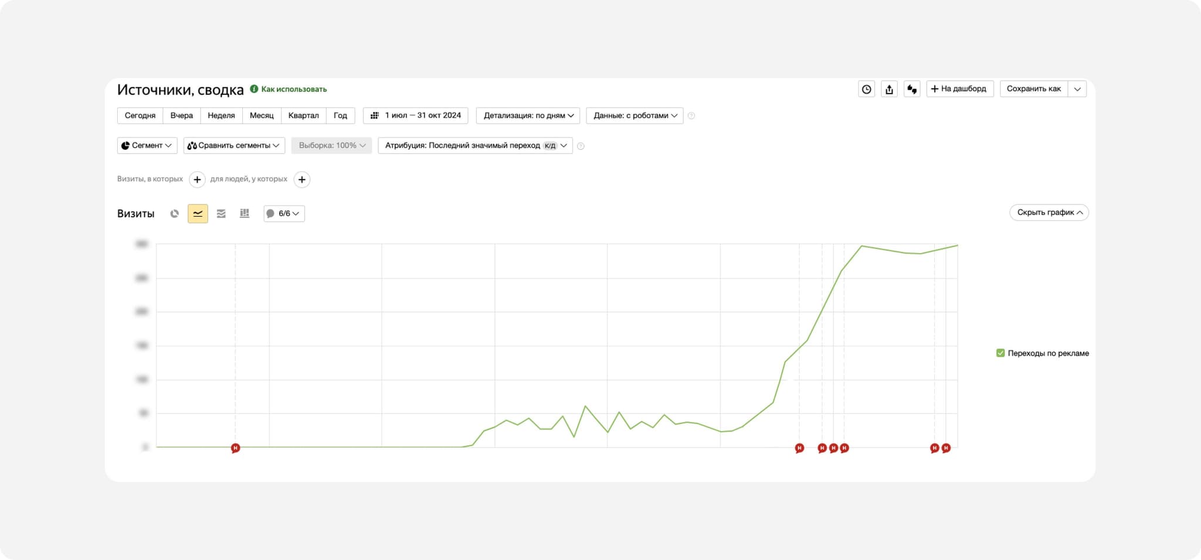Add a visit condition with plus button

(198, 180)
